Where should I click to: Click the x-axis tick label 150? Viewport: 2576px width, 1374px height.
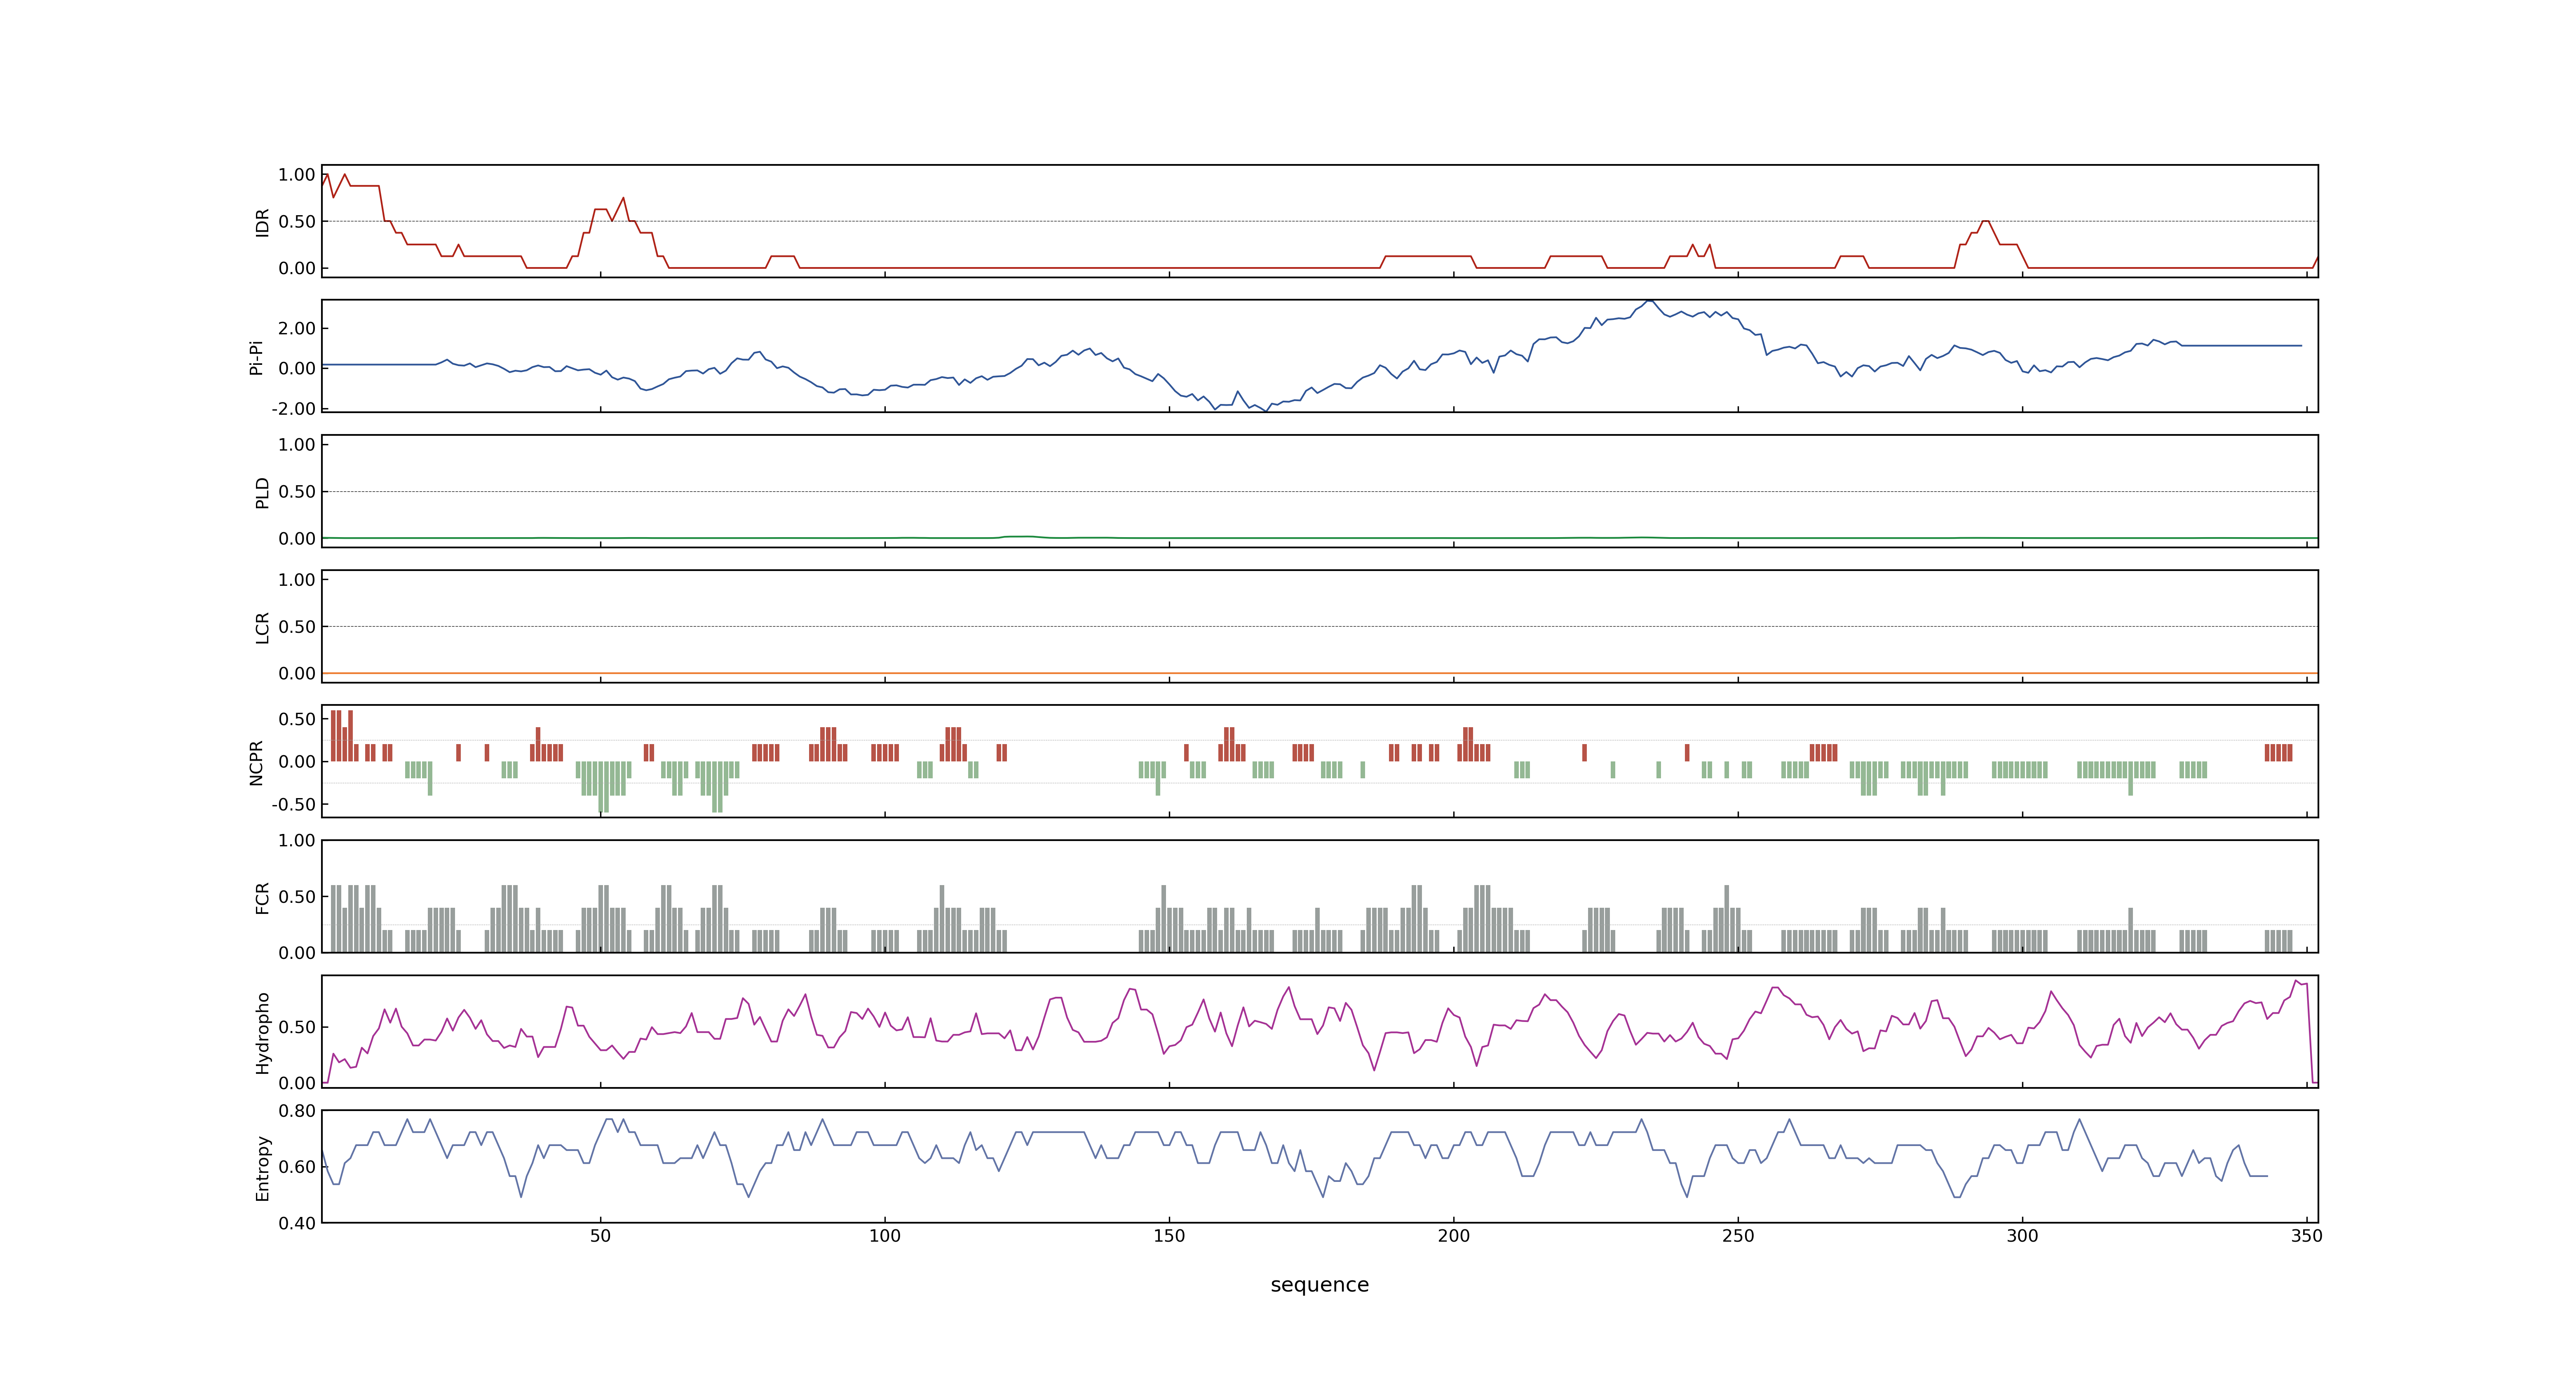1169,1236
